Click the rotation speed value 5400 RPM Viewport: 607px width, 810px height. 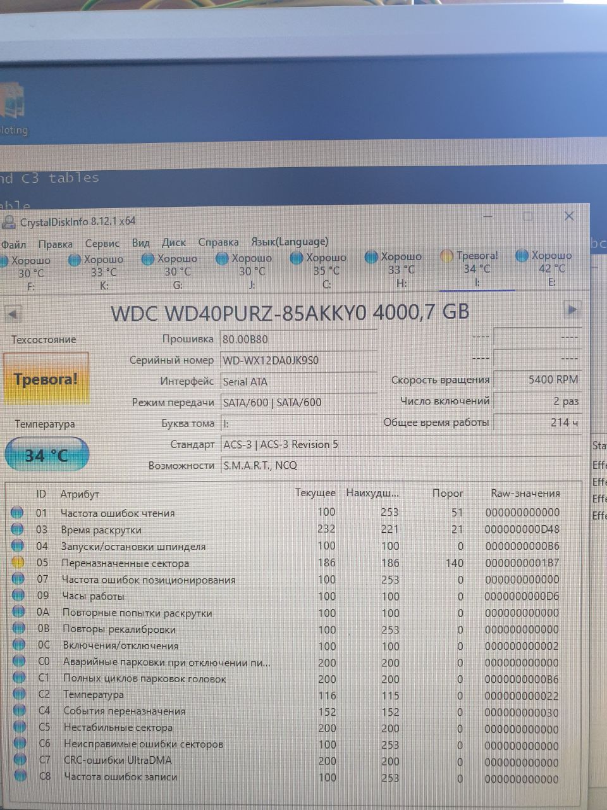(537, 380)
